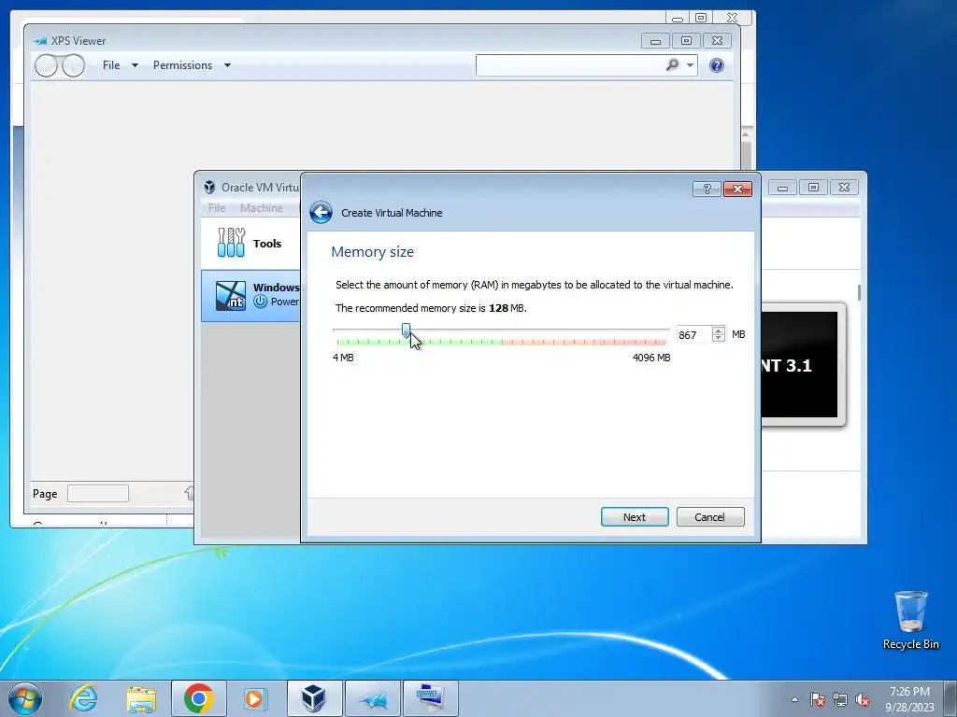
Task: Open Action Center flag tray icon
Action: click(817, 699)
